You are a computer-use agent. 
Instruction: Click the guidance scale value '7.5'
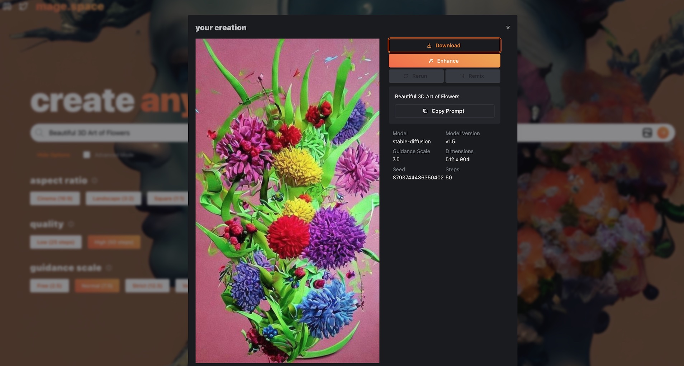(396, 159)
